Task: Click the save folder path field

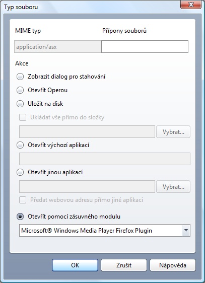Action: coord(87,132)
